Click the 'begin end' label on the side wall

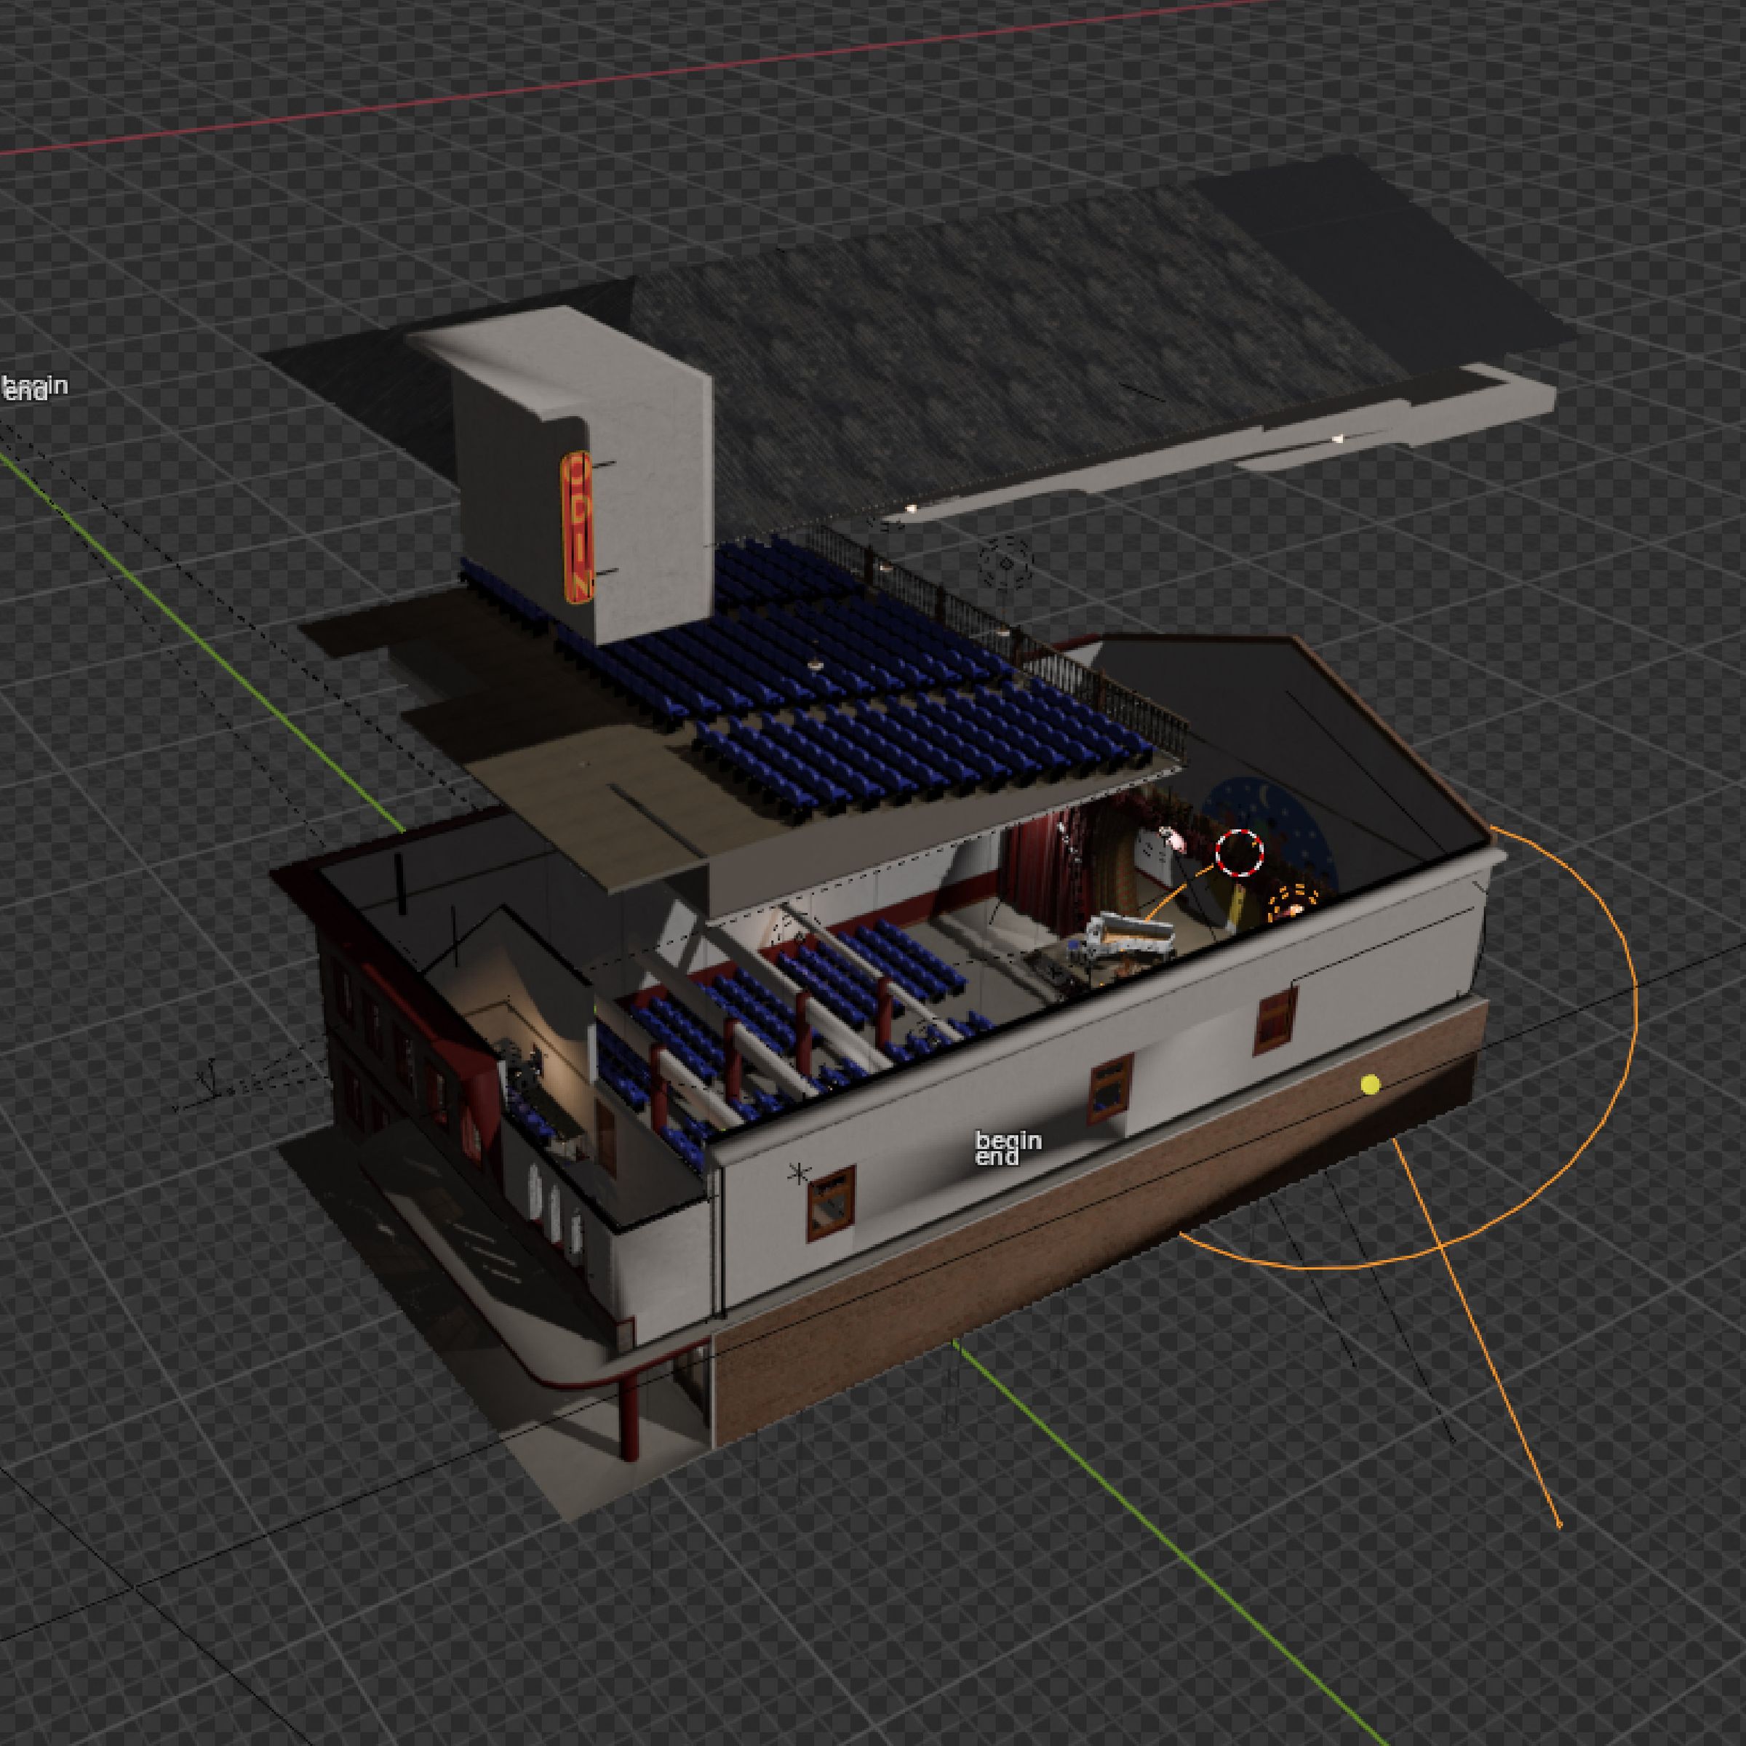1008,1149
